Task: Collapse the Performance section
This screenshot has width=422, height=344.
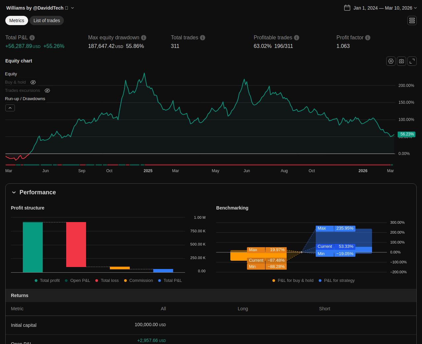Action: (x=14, y=192)
